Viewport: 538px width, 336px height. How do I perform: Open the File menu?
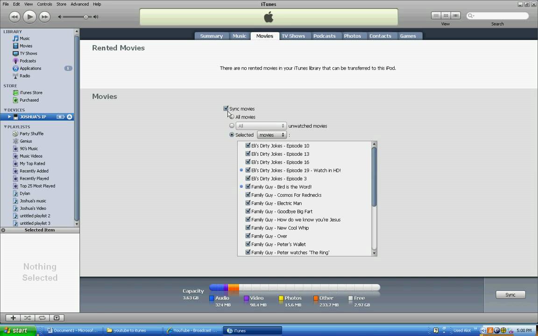point(6,4)
